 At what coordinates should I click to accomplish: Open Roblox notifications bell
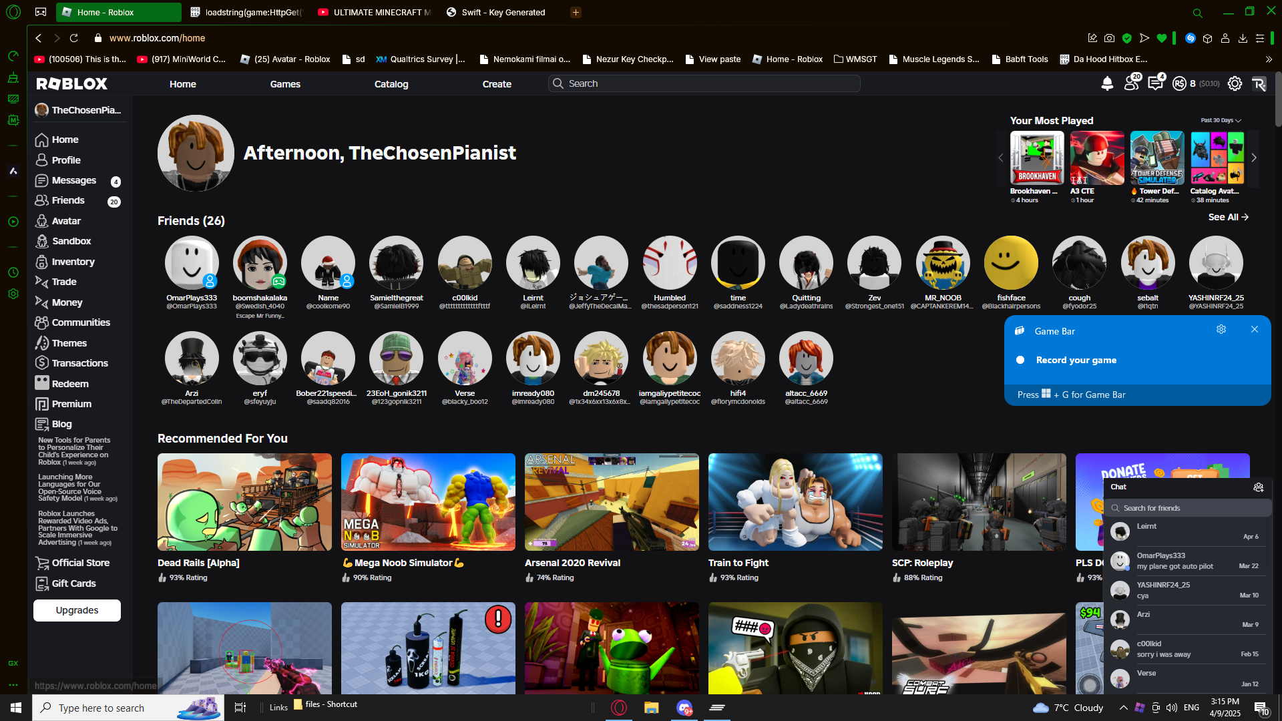(x=1107, y=83)
